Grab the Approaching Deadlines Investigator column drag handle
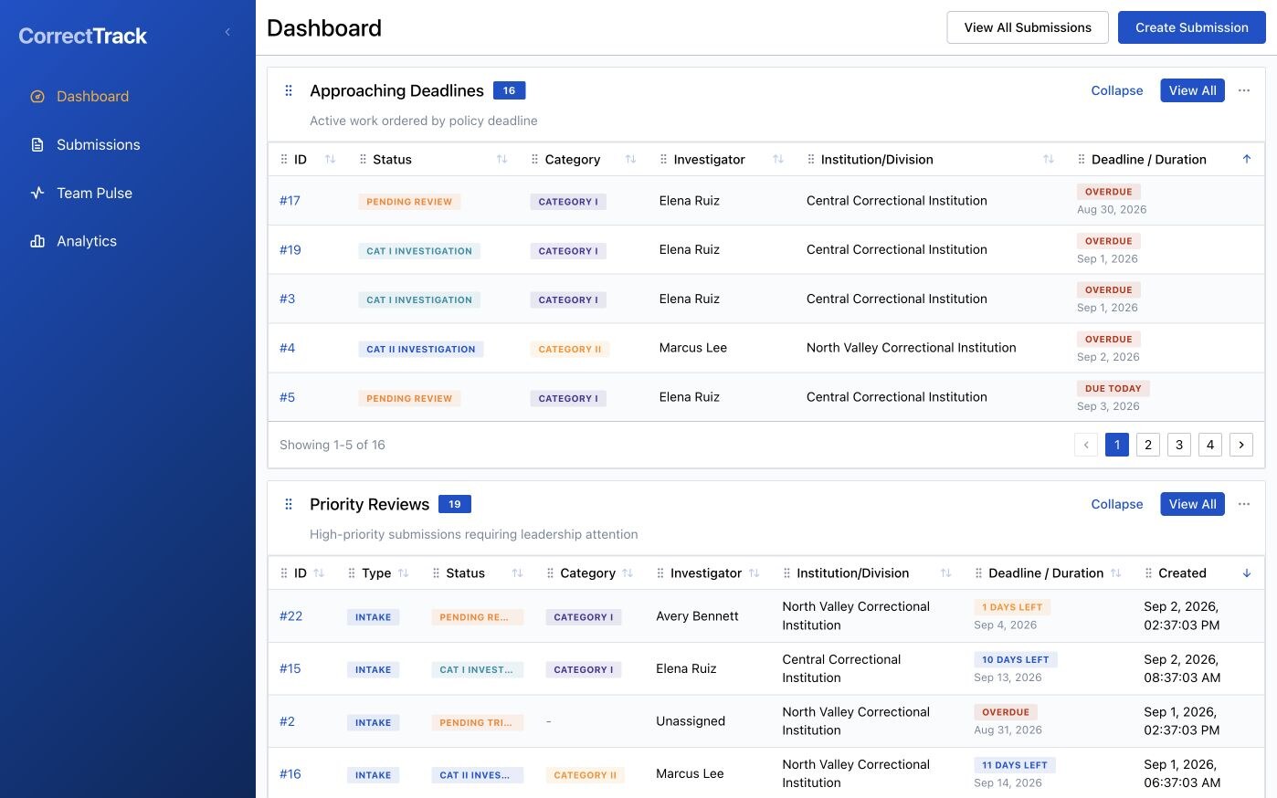Screen dimensions: 1277x798 point(663,159)
